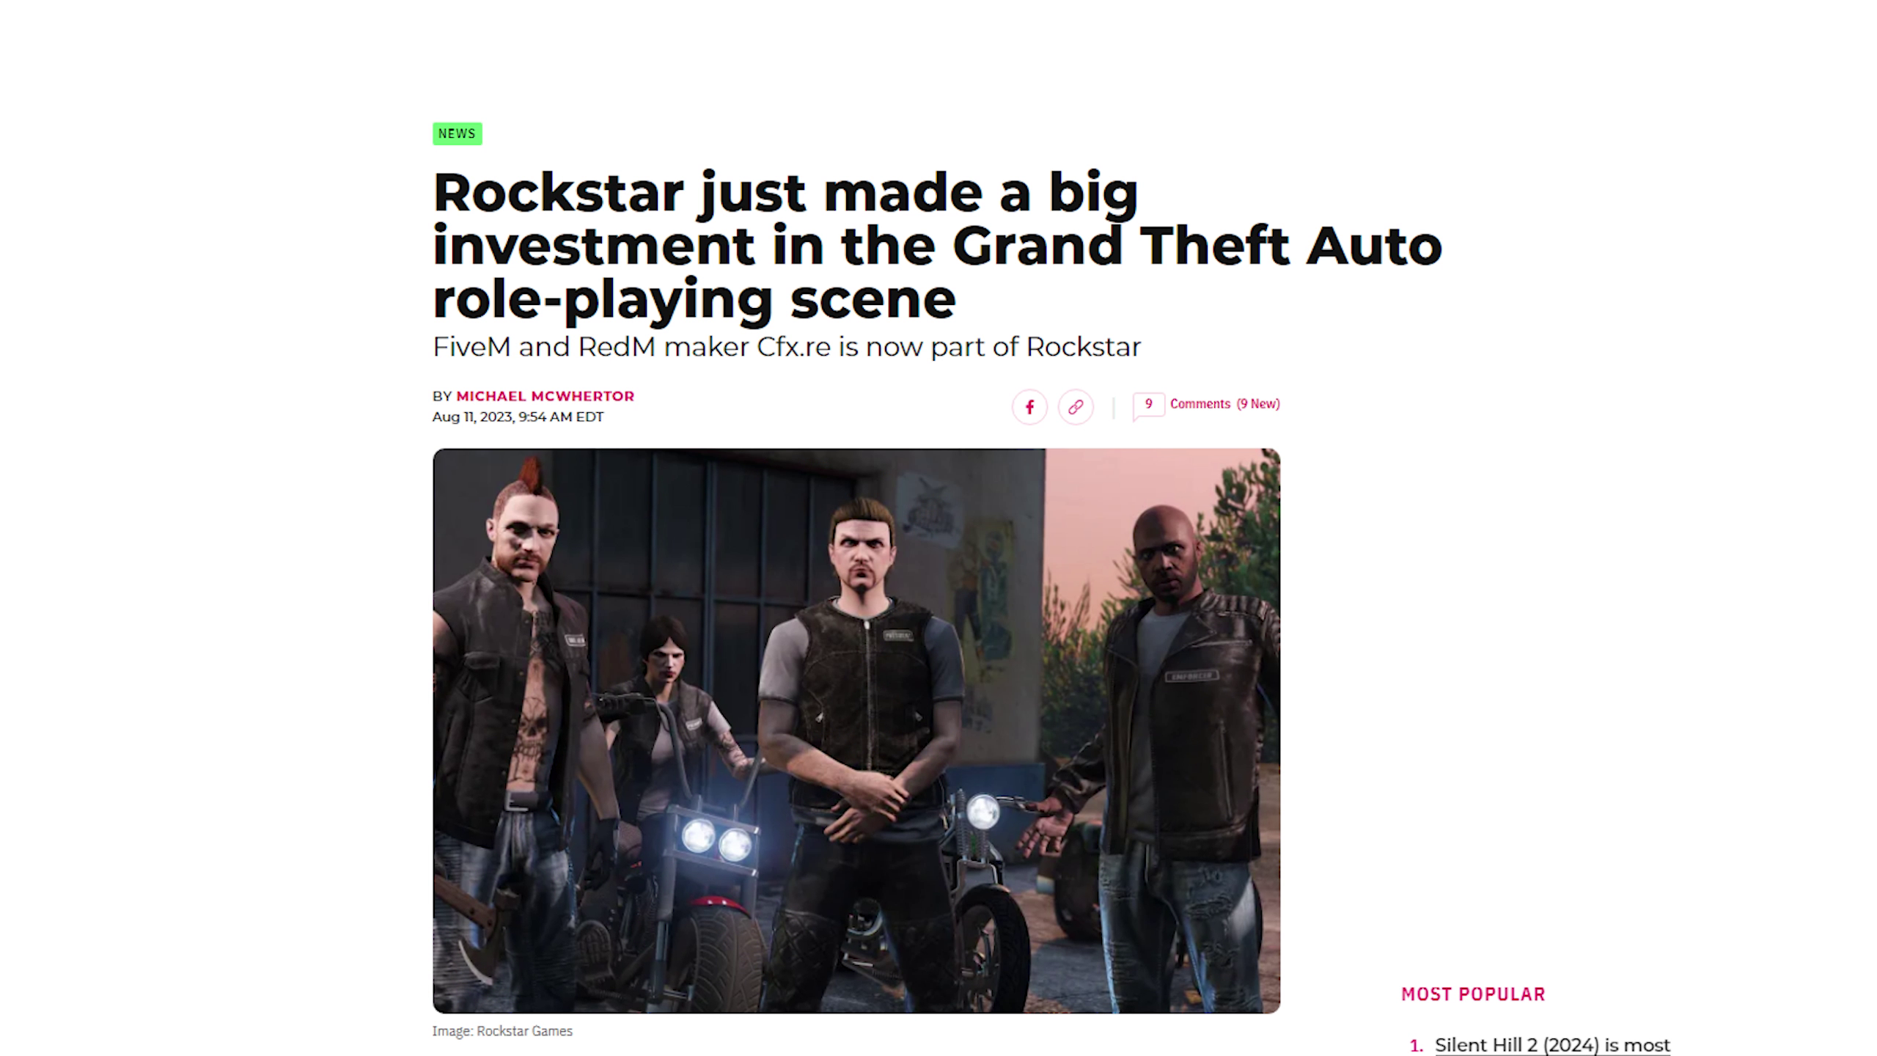Select the (9 New) comments label
Screen dimensions: 1877x1056
click(x=1257, y=403)
